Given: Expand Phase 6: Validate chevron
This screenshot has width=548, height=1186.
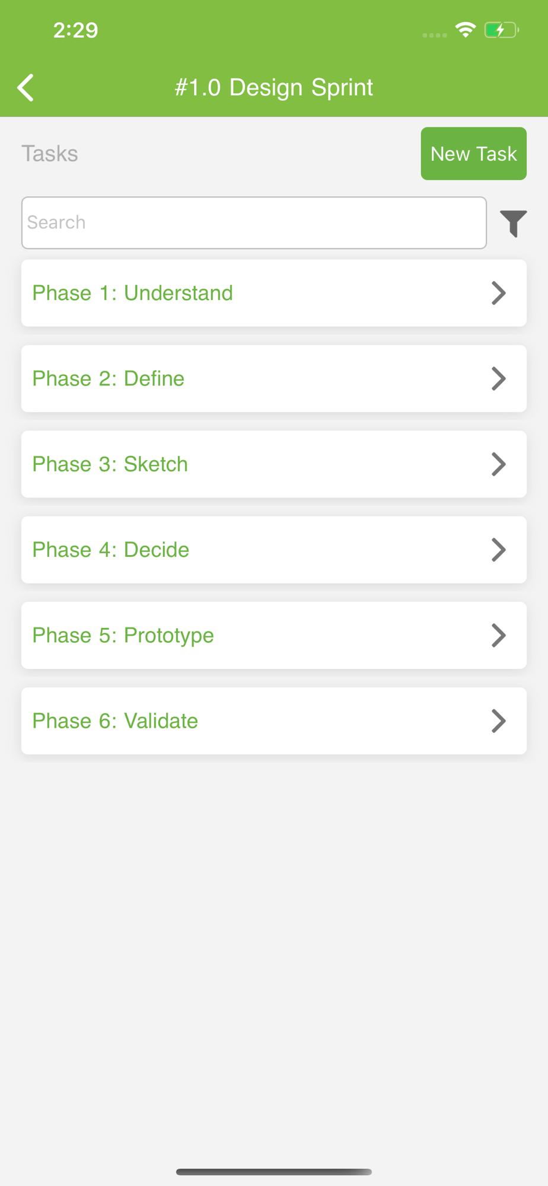Looking at the screenshot, I should click(x=499, y=721).
